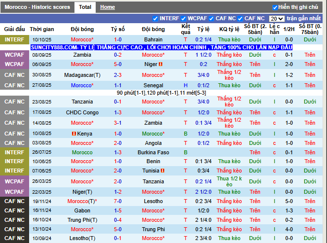
Task: Click the date 28/07/25
Action: click(x=42, y=152)
